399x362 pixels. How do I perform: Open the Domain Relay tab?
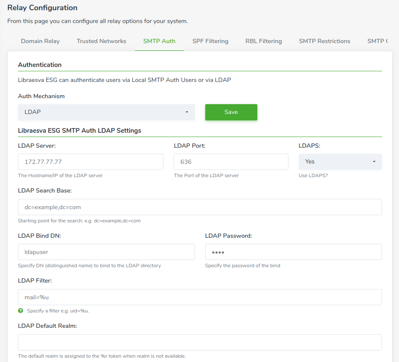coord(40,41)
